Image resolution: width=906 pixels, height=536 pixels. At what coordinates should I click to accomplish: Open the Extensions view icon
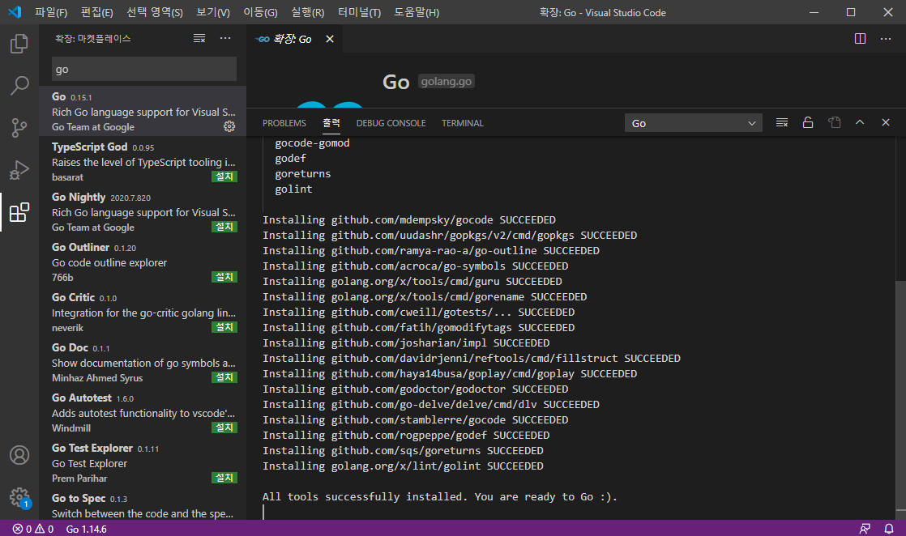pos(19,213)
